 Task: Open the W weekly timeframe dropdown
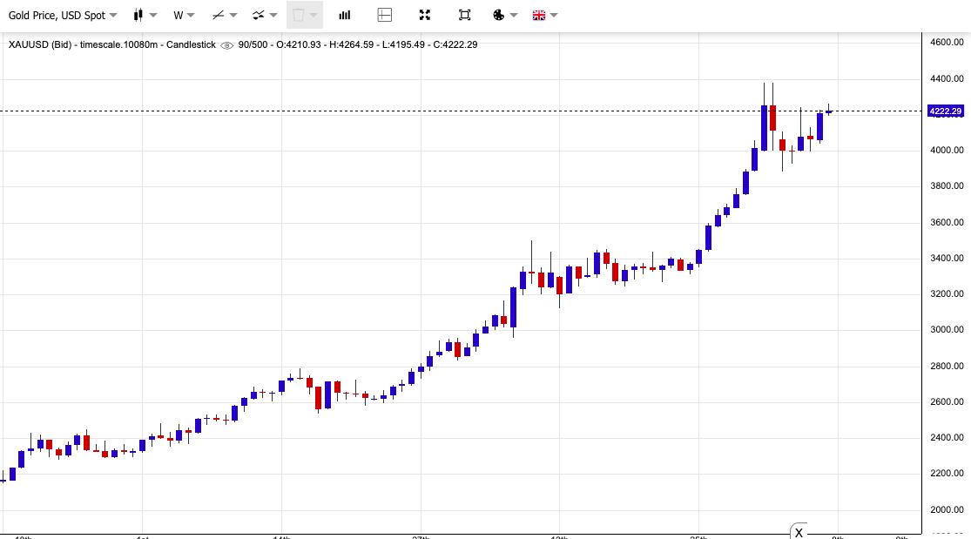[x=183, y=15]
